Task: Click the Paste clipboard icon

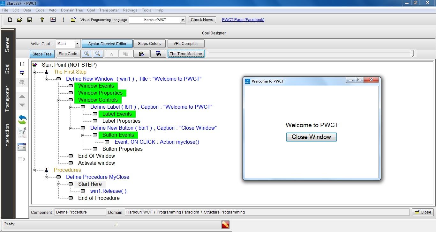Action: point(141,54)
